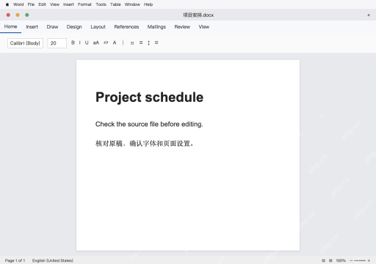The width and height of the screenshot is (376, 264).
Task: Open the References ribbon tab
Action: [126, 27]
